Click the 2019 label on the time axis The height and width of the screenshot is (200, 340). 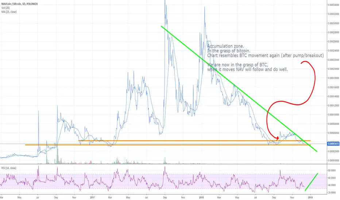click(x=310, y=197)
